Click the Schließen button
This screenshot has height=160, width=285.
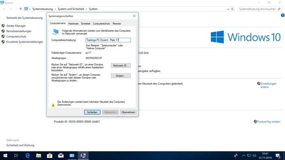point(92,112)
